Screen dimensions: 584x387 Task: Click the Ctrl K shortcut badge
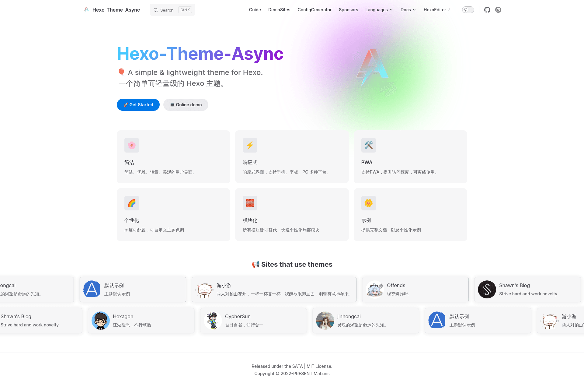pos(185,10)
